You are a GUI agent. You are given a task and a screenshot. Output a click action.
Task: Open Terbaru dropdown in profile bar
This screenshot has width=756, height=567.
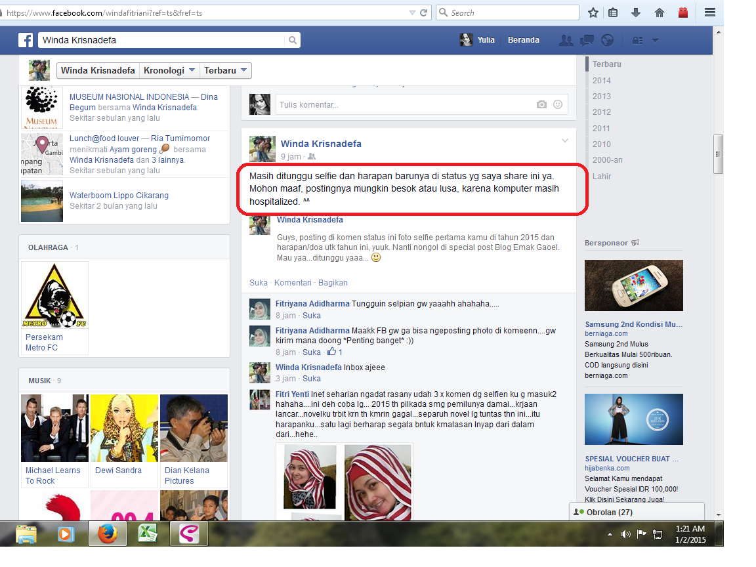(x=225, y=70)
